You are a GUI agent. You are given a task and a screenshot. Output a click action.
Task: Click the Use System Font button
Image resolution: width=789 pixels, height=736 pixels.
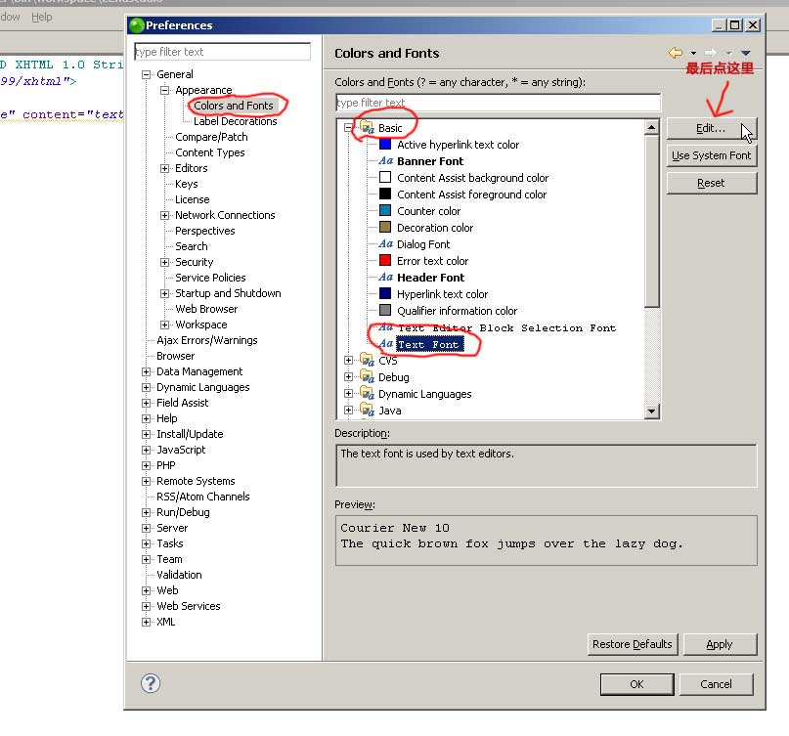coord(712,155)
